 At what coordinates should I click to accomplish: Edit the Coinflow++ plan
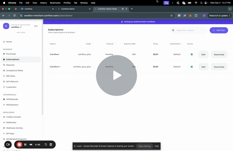[x=204, y=67]
